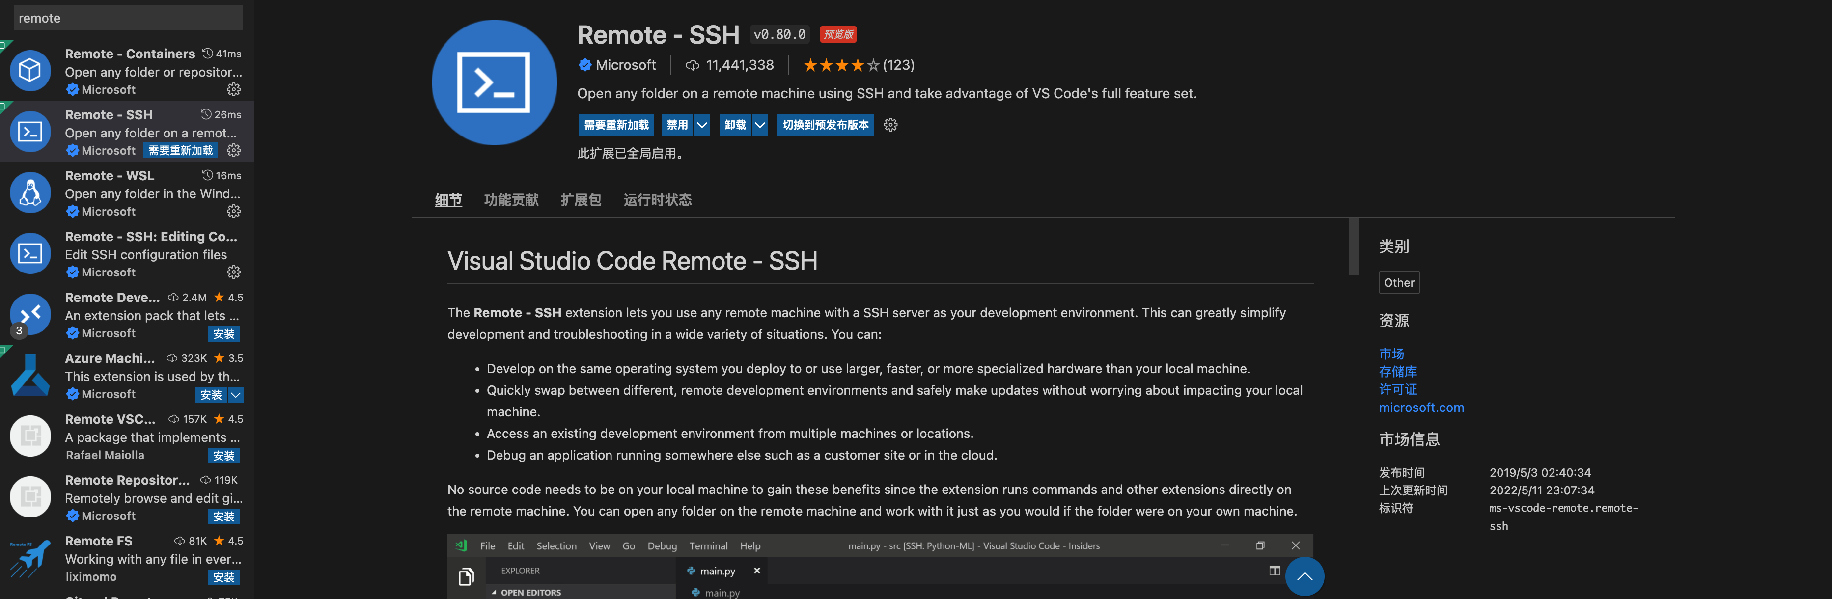Screen dimensions: 1832x599
Task: Click the star rating of Remote - SSH
Action: (x=841, y=65)
